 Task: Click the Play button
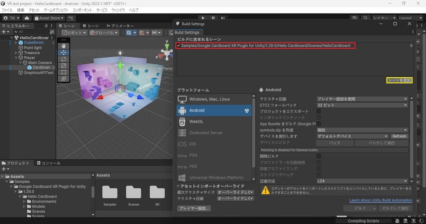point(203,18)
